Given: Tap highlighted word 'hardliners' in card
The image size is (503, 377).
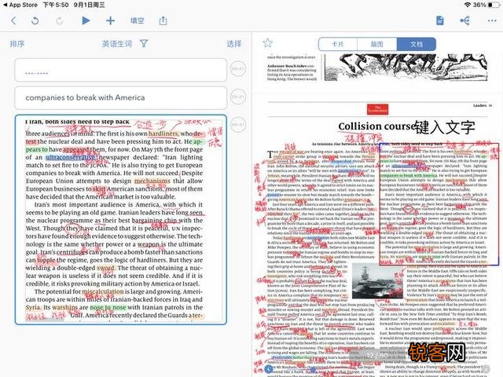Looking at the screenshot, I should click(x=163, y=134).
